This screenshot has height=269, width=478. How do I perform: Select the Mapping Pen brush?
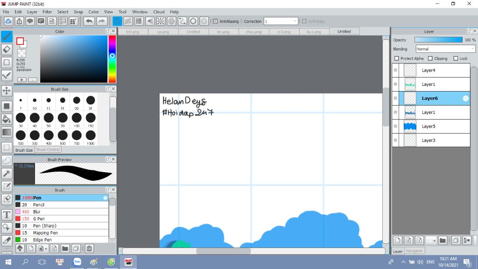pyautogui.click(x=62, y=233)
